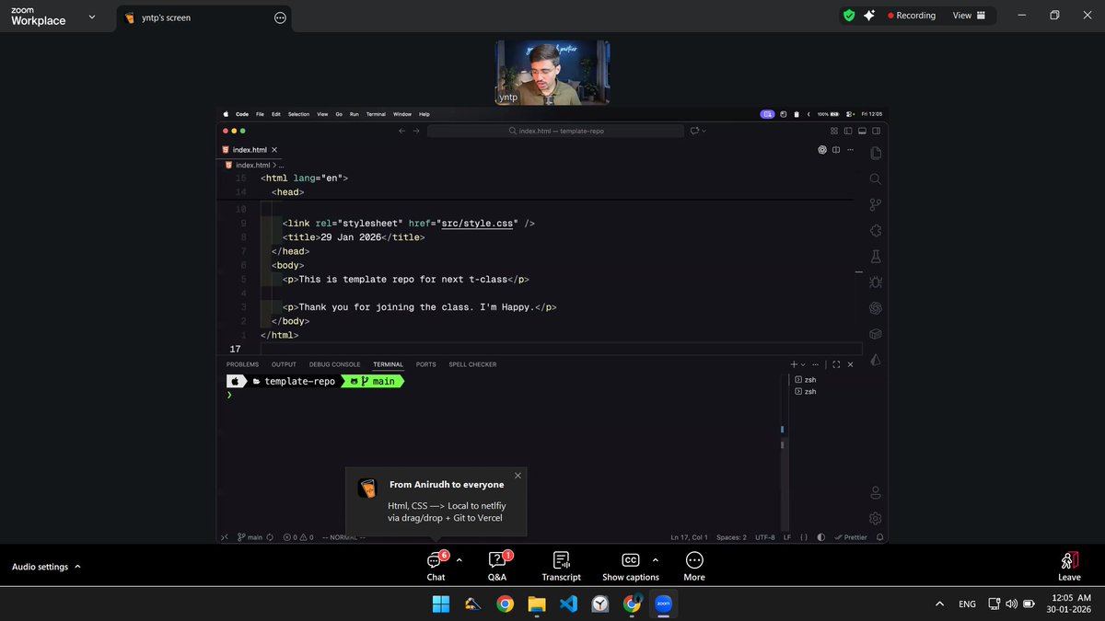Dismiss the Anirudh chat notification popup
The height and width of the screenshot is (621, 1105).
[x=518, y=476]
